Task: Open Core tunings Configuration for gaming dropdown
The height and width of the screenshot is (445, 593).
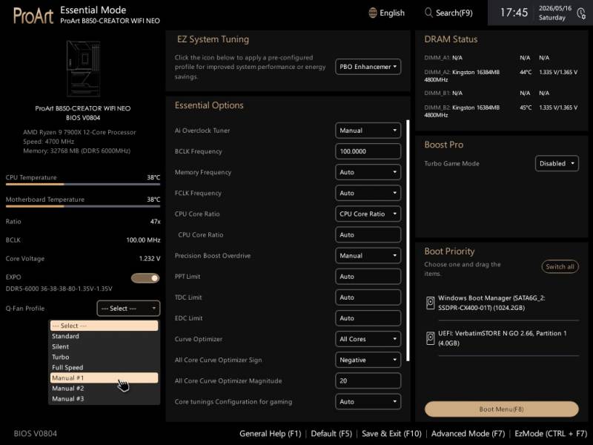Action: tap(368, 401)
